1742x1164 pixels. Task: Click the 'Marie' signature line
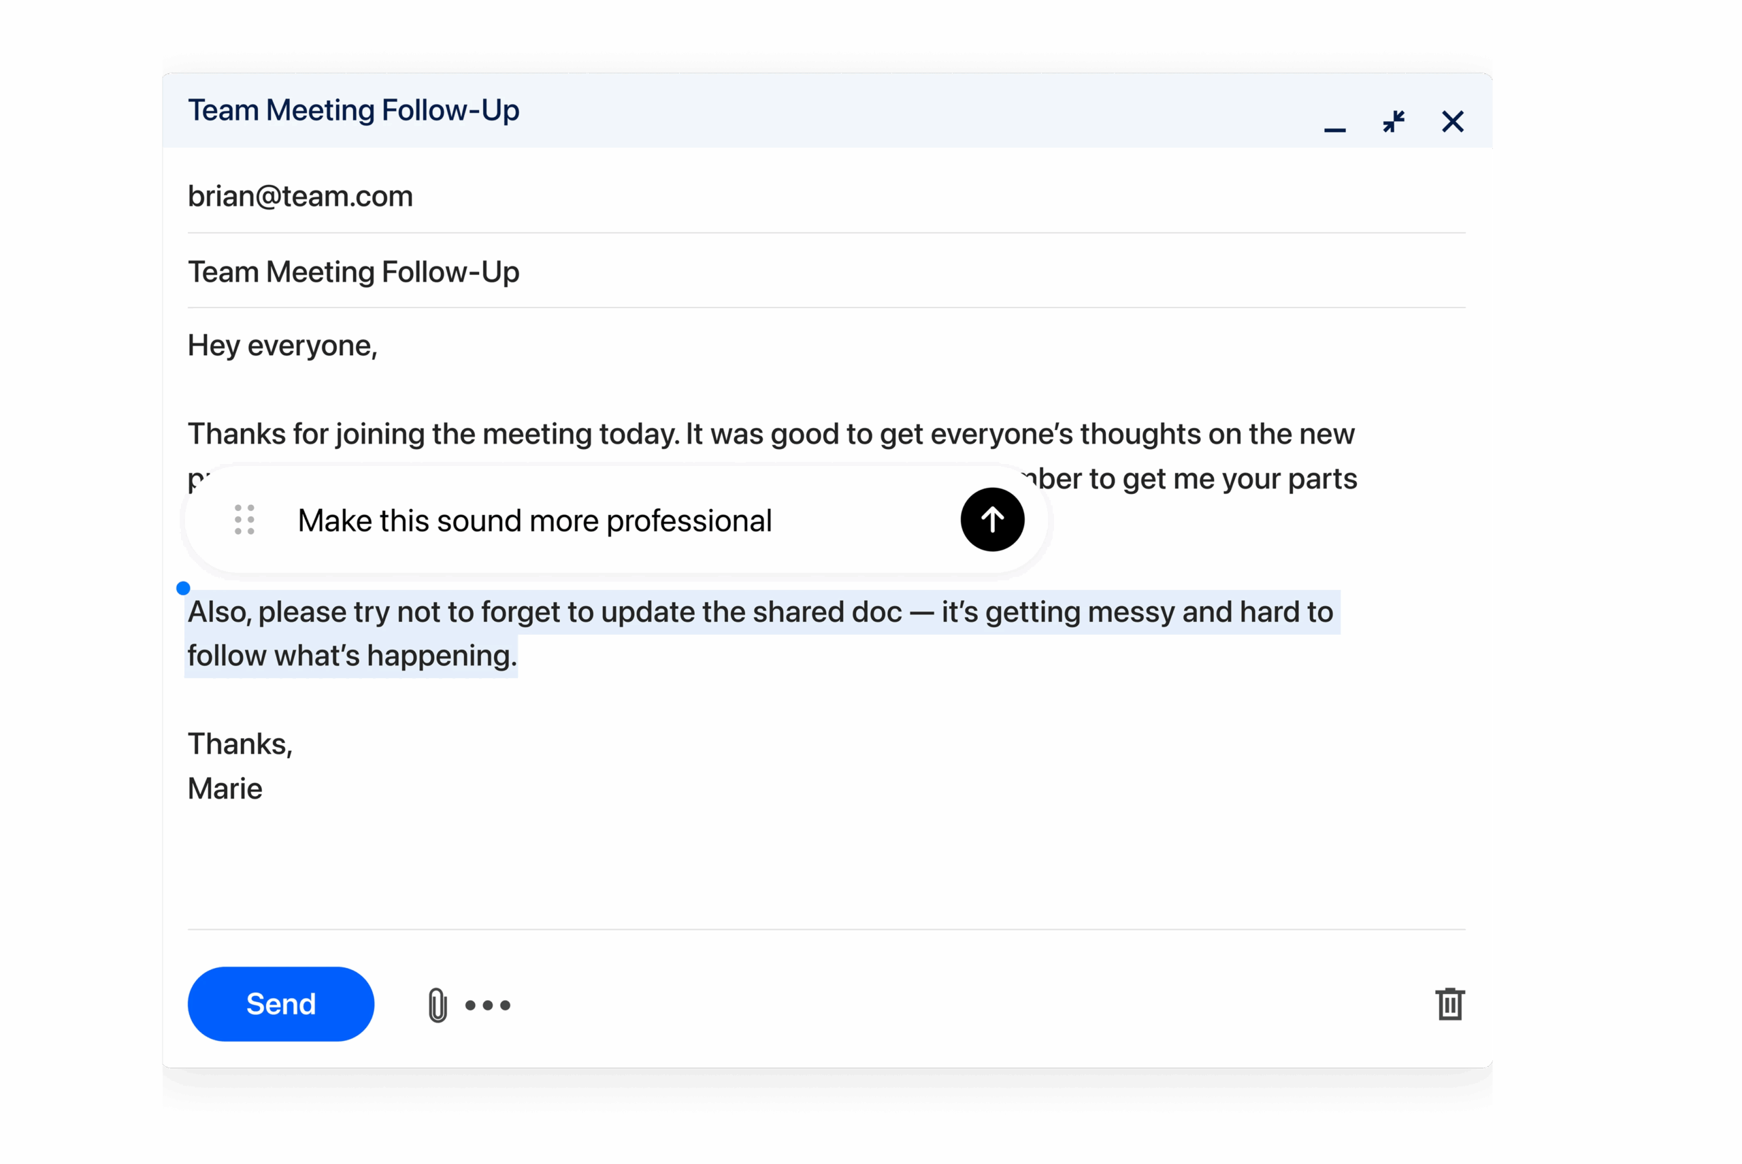point(225,788)
